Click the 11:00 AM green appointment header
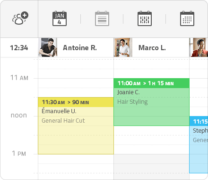This screenshot has height=180, width=208. [151, 83]
